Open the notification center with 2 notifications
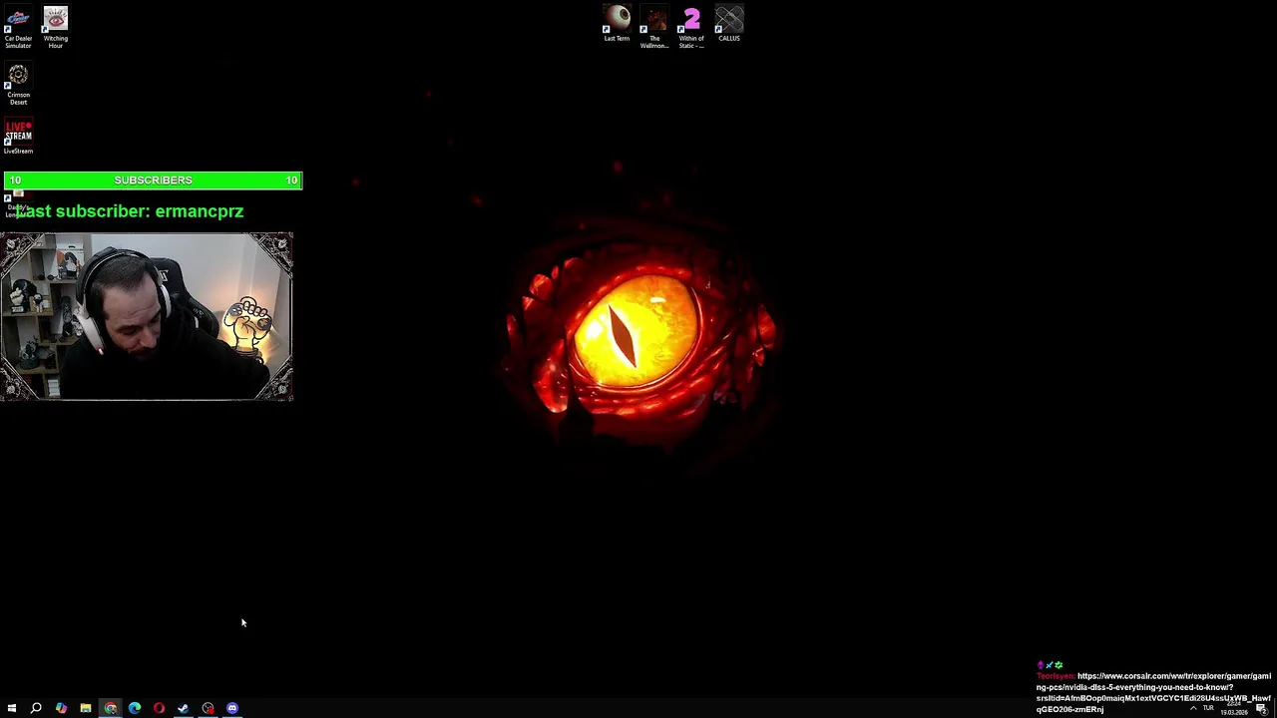 coord(1261,708)
